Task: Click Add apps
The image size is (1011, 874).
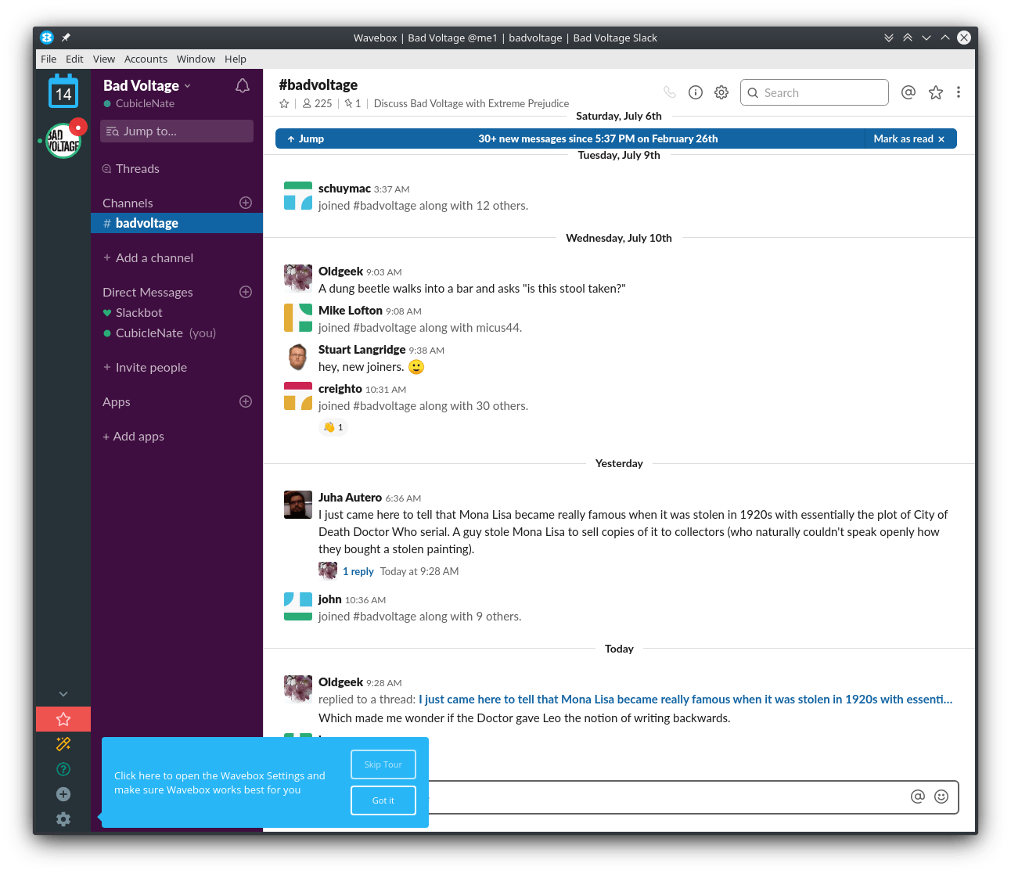Action: pos(133,437)
